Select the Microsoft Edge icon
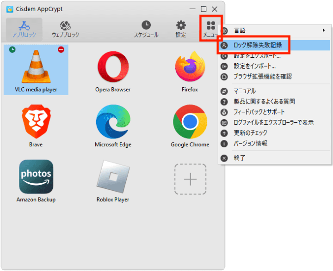 click(x=113, y=121)
